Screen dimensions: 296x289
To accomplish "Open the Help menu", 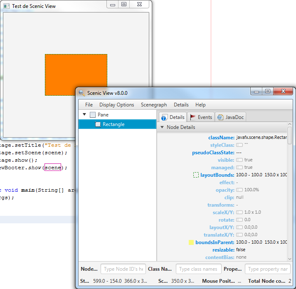I will coord(200,105).
